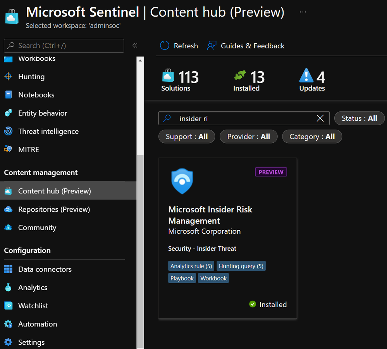Screen dimensions: 387x349
Task: Open the Category filter dropdown
Action: pyautogui.click(x=312, y=137)
